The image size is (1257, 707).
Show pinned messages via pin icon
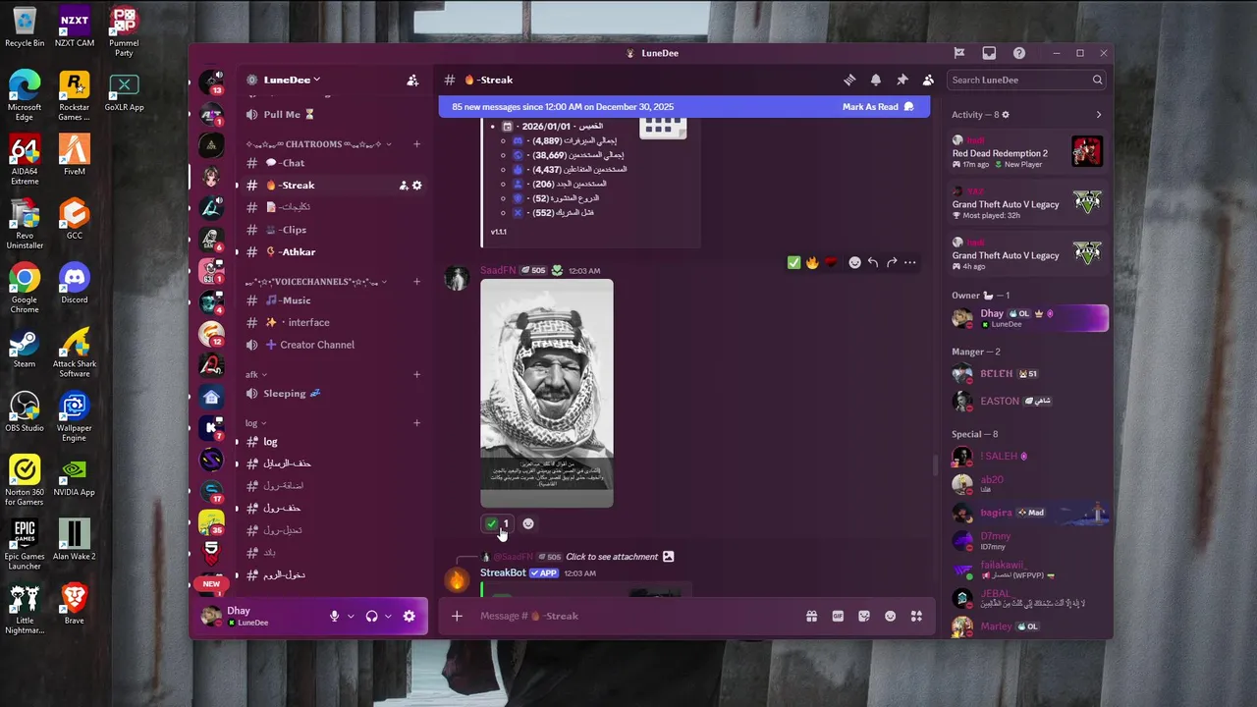tap(902, 81)
